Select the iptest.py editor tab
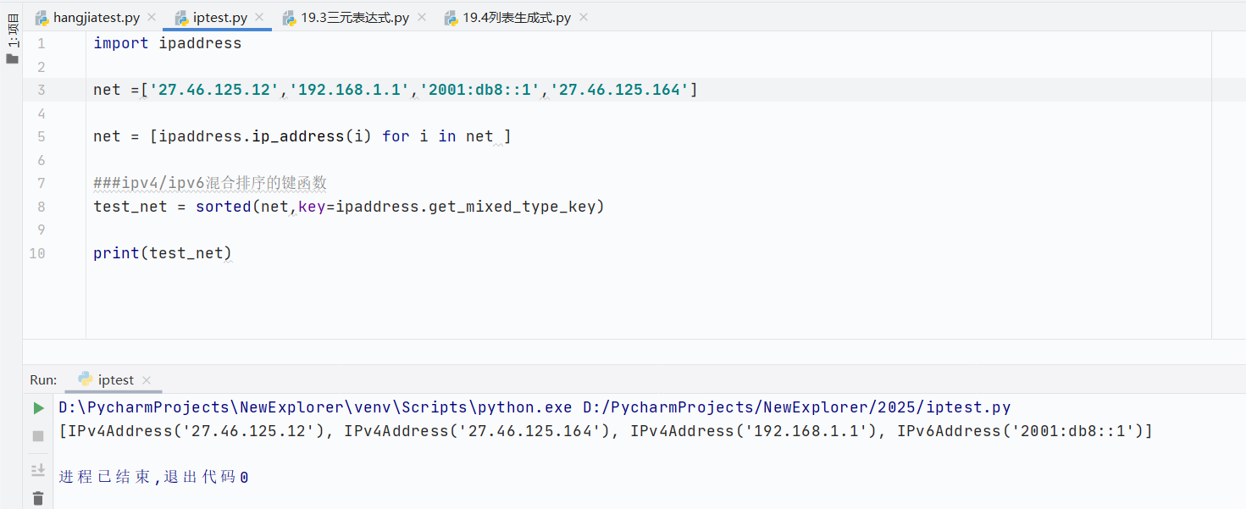Screen dimensions: 1246x509 tap(220, 17)
